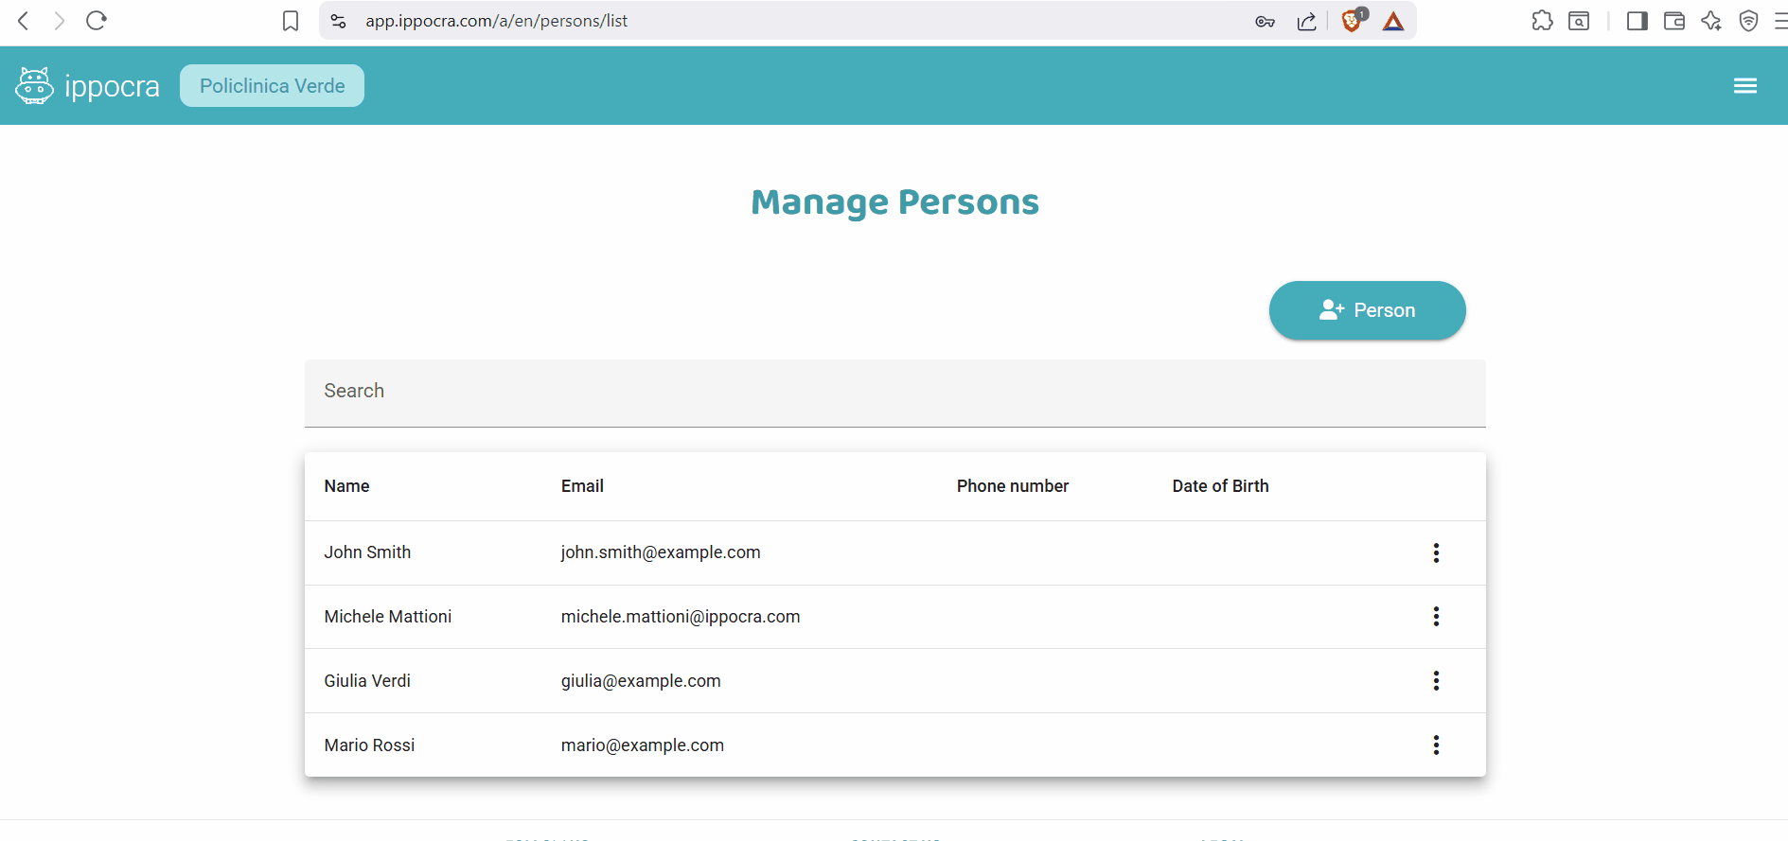
Task: Expand the options for Giulia Verdi row
Action: 1435,681
